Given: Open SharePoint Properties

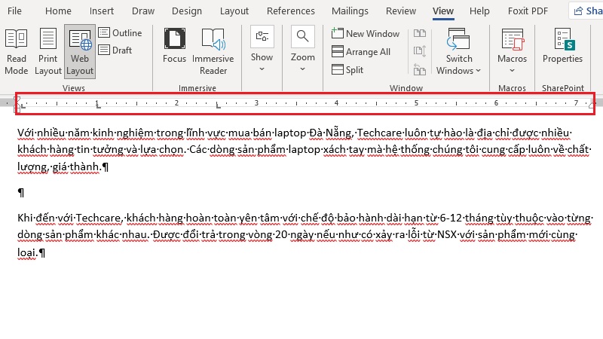Looking at the screenshot, I should pos(562,46).
